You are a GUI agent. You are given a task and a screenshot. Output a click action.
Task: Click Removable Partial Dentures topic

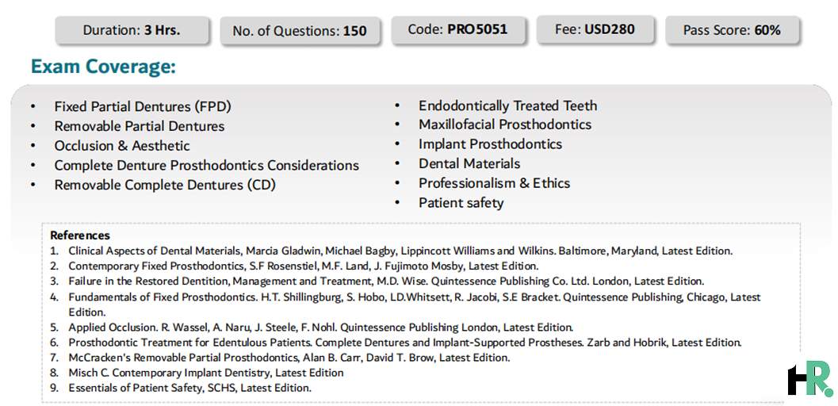(x=140, y=126)
